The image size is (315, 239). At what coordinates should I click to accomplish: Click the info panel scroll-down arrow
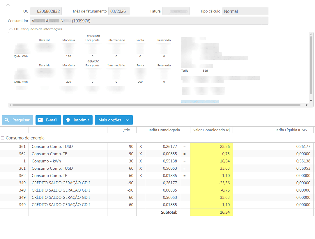click(x=311, y=100)
